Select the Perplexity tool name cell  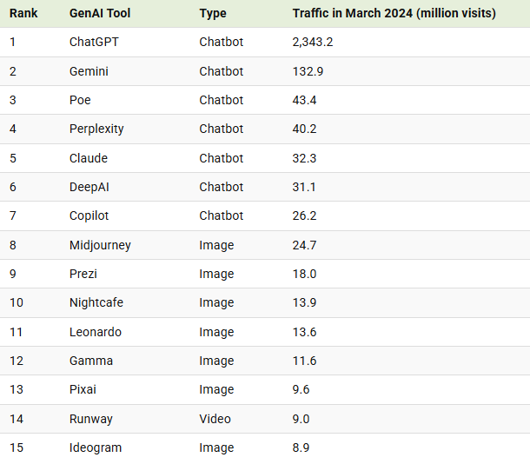pyautogui.click(x=96, y=129)
